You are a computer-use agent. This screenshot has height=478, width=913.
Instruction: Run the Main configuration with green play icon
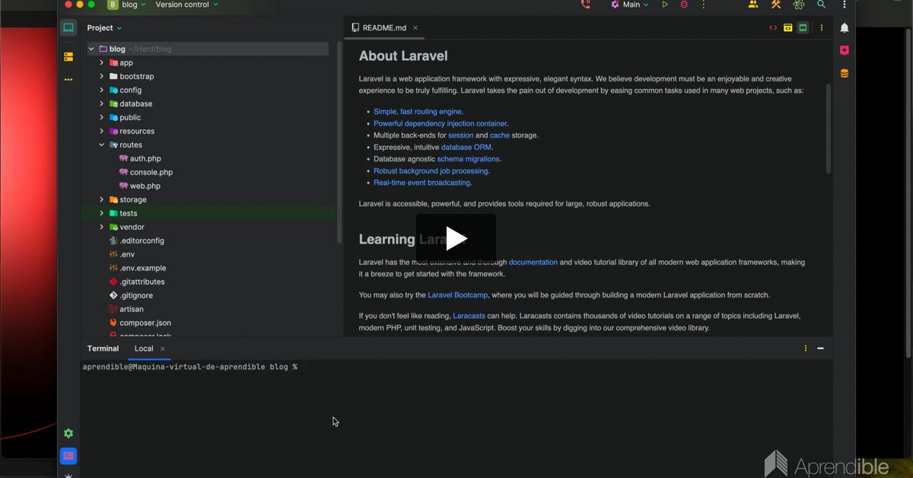[x=665, y=5]
